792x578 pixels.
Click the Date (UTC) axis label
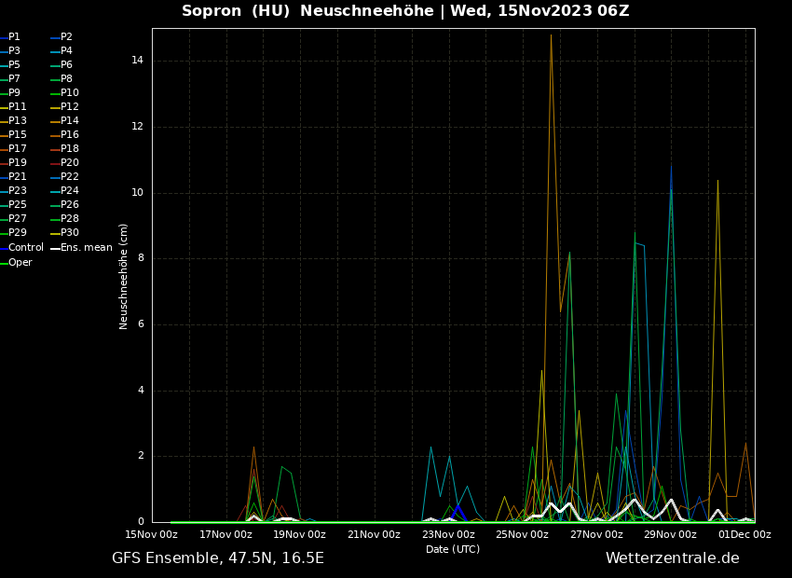pyautogui.click(x=453, y=550)
